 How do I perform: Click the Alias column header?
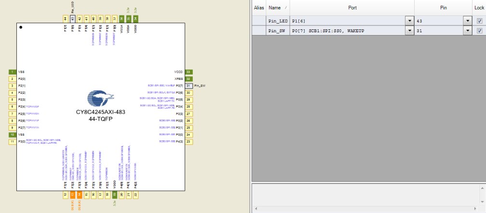(x=259, y=8)
